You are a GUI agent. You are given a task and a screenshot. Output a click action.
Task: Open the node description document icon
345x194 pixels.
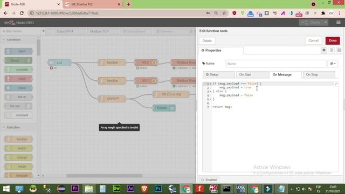click(x=332, y=50)
